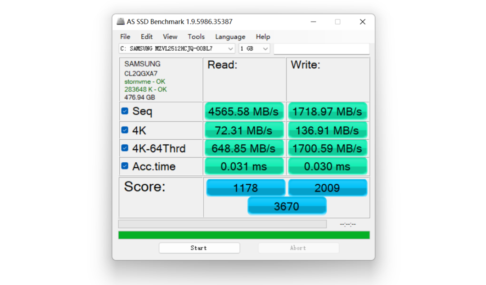Viewport: 486px width, 285px height.
Task: Click the SAMSUNG drive name text
Action: (x=142, y=64)
